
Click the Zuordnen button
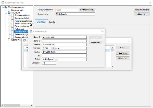123,53
